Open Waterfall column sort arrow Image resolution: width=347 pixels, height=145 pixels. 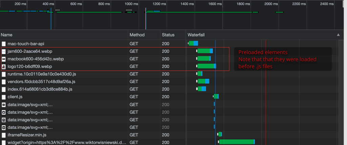click(x=338, y=35)
